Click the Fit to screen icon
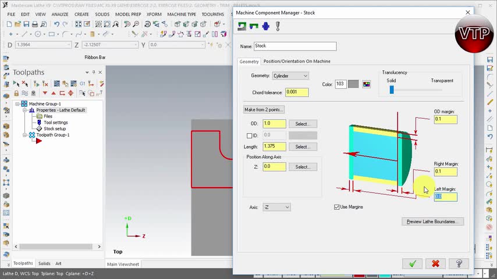The height and width of the screenshot is (279, 497). [x=78, y=24]
